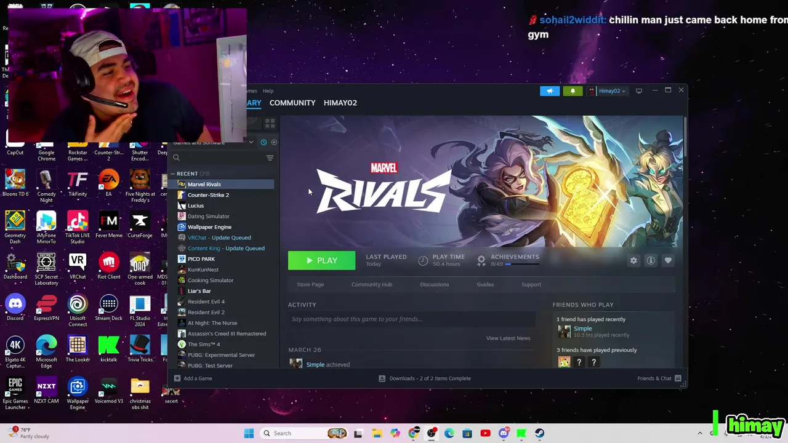Open CurseForge desktop icon

point(140,224)
